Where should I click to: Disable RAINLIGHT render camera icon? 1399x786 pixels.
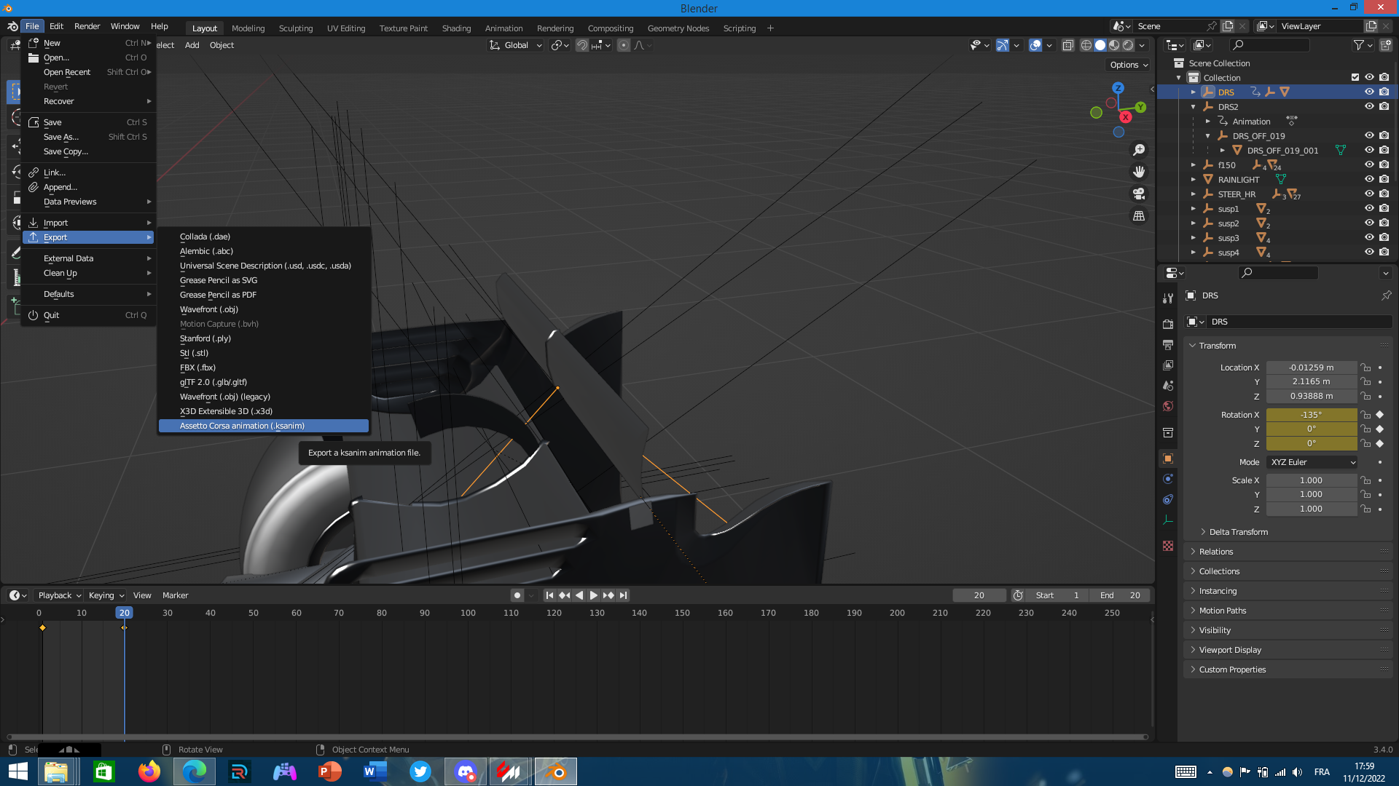pyautogui.click(x=1384, y=179)
